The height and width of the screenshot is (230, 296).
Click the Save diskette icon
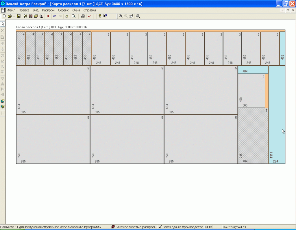point(19,16)
